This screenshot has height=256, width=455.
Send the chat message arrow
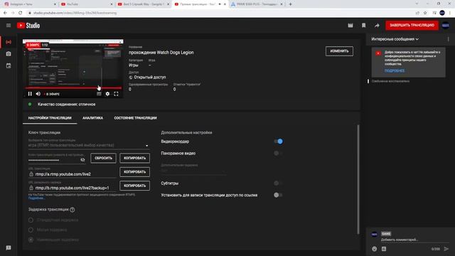[446, 249]
